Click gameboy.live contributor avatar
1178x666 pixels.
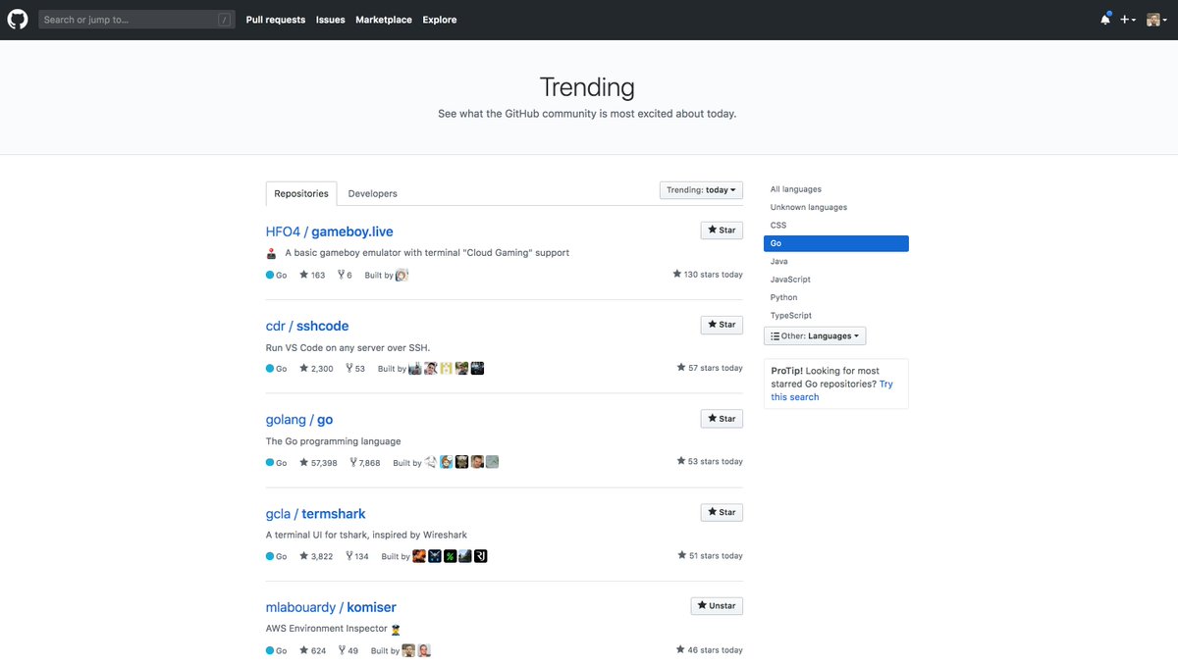point(402,276)
